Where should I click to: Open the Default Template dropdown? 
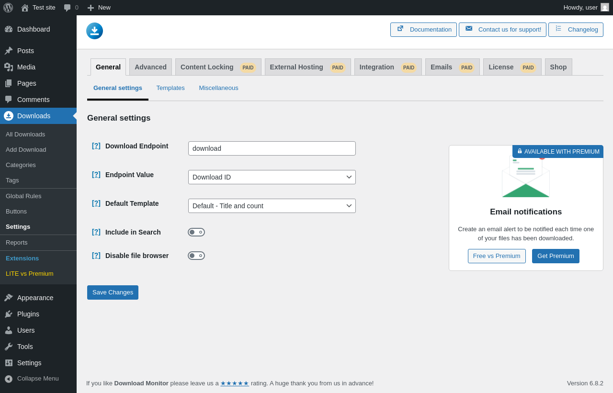(272, 206)
